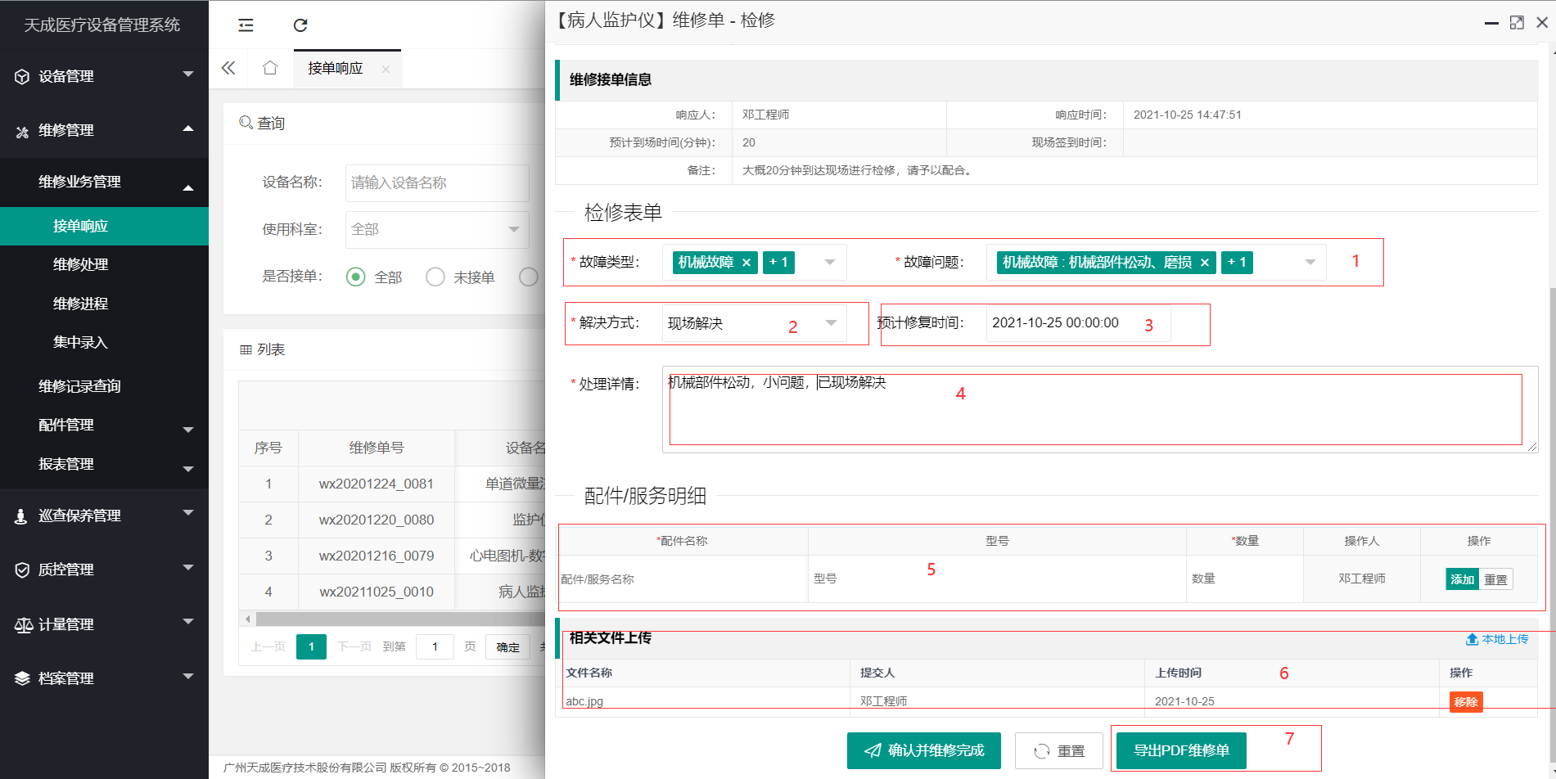Remove the 机械故障 tag from 故障类型

pyautogui.click(x=746, y=263)
